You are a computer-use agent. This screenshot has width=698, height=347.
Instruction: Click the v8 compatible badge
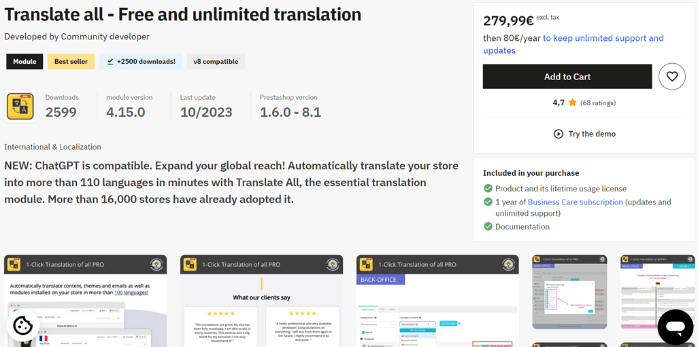click(216, 62)
